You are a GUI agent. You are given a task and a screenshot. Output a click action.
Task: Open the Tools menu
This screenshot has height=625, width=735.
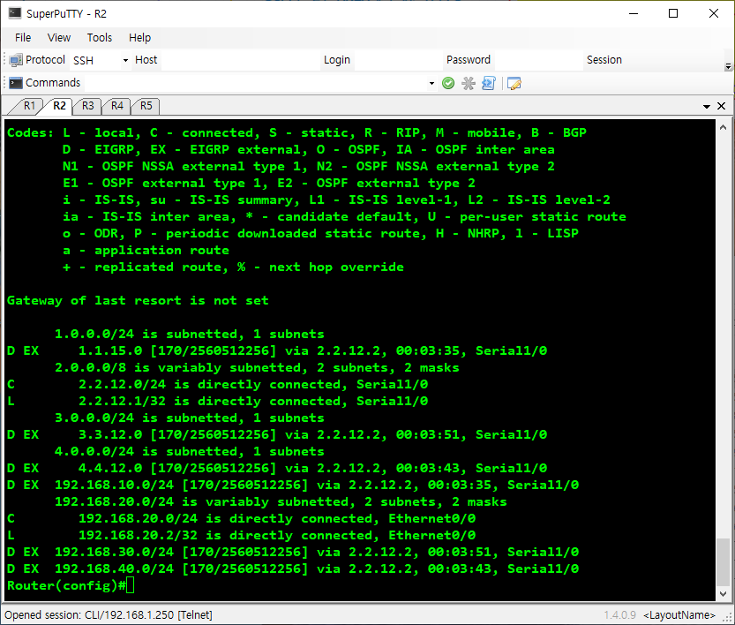[100, 37]
